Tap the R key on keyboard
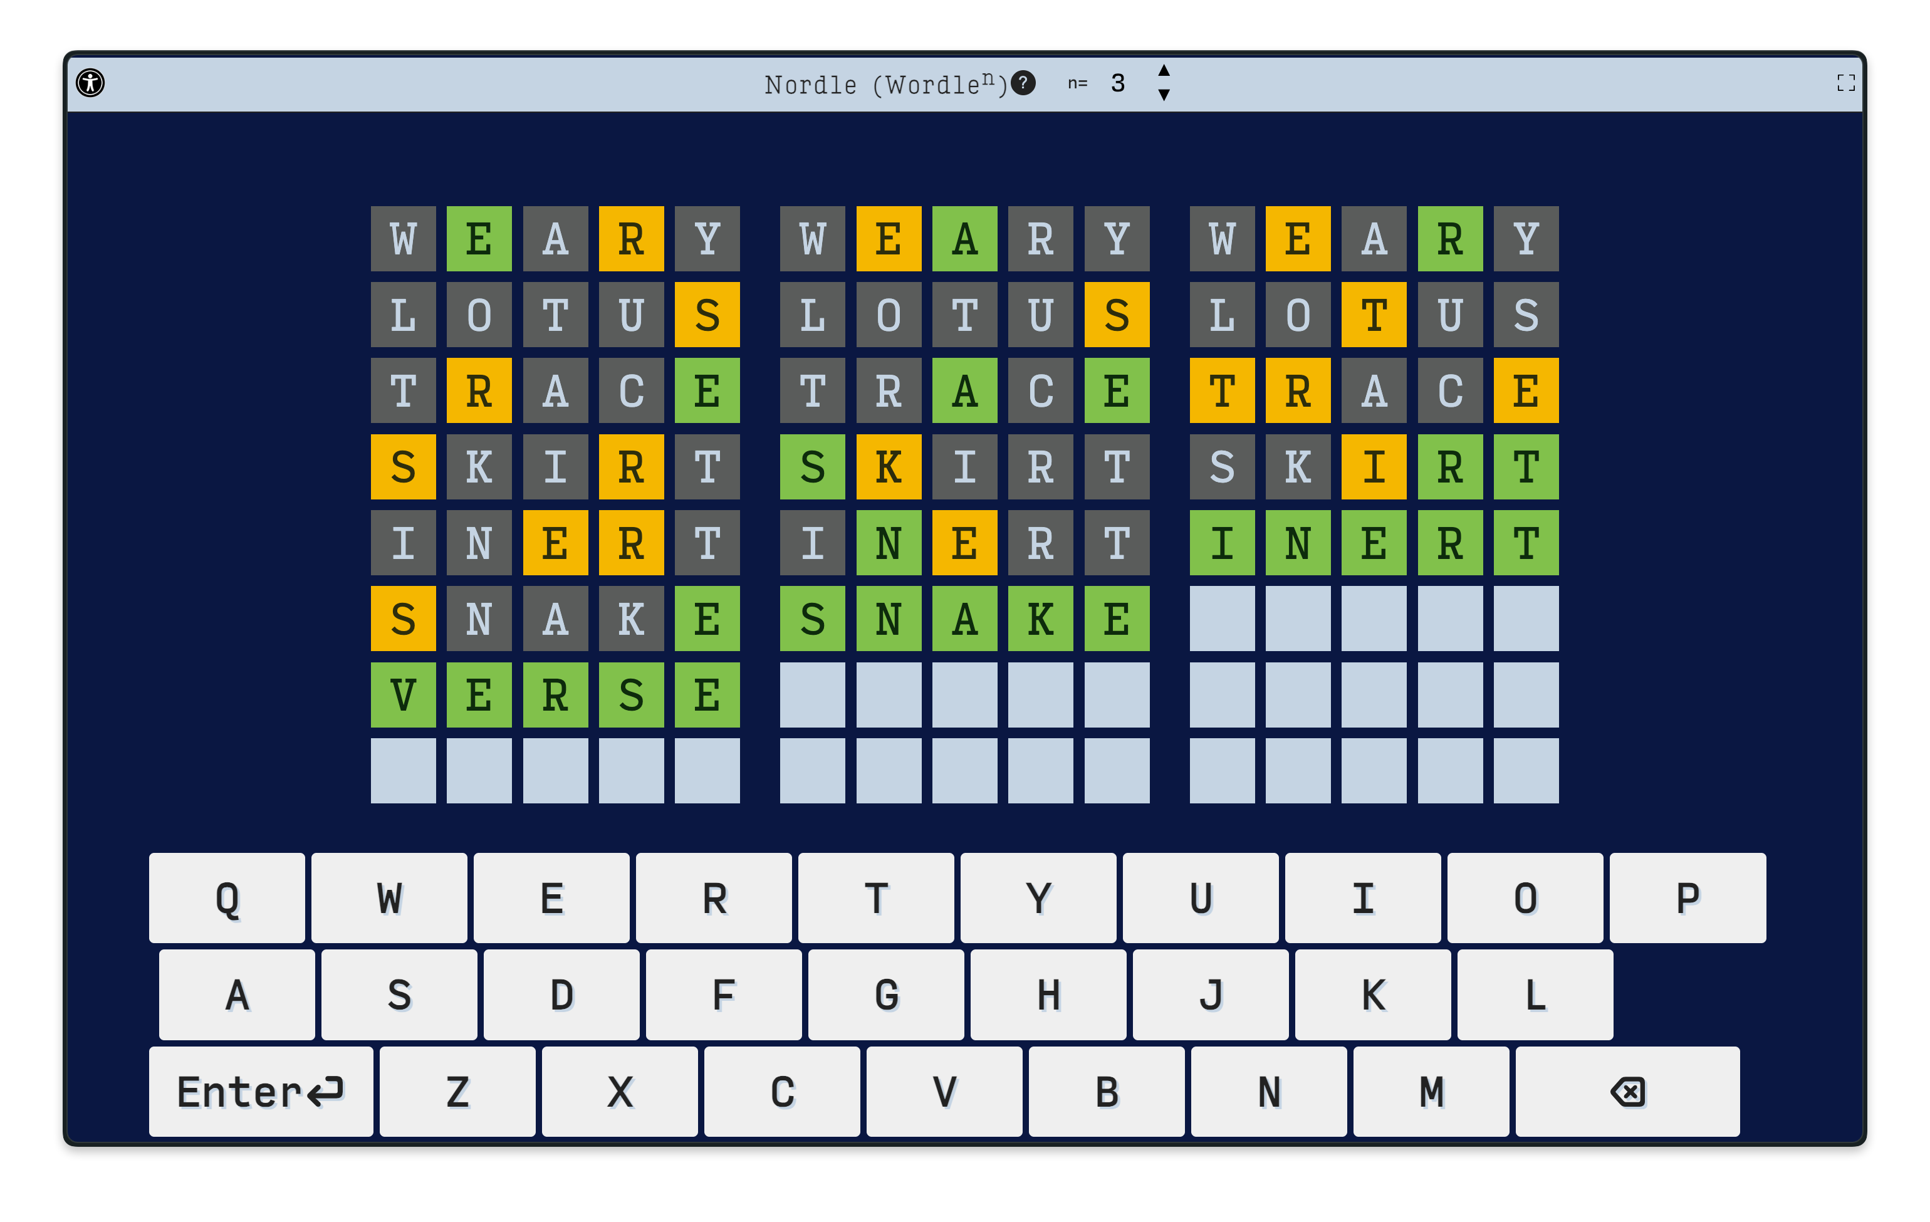Viewport: 1930px width, 1222px height. (x=713, y=897)
